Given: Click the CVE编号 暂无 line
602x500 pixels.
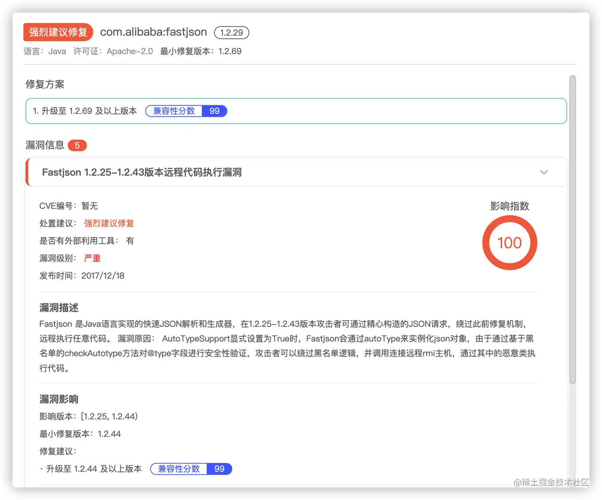Looking at the screenshot, I should click(69, 206).
